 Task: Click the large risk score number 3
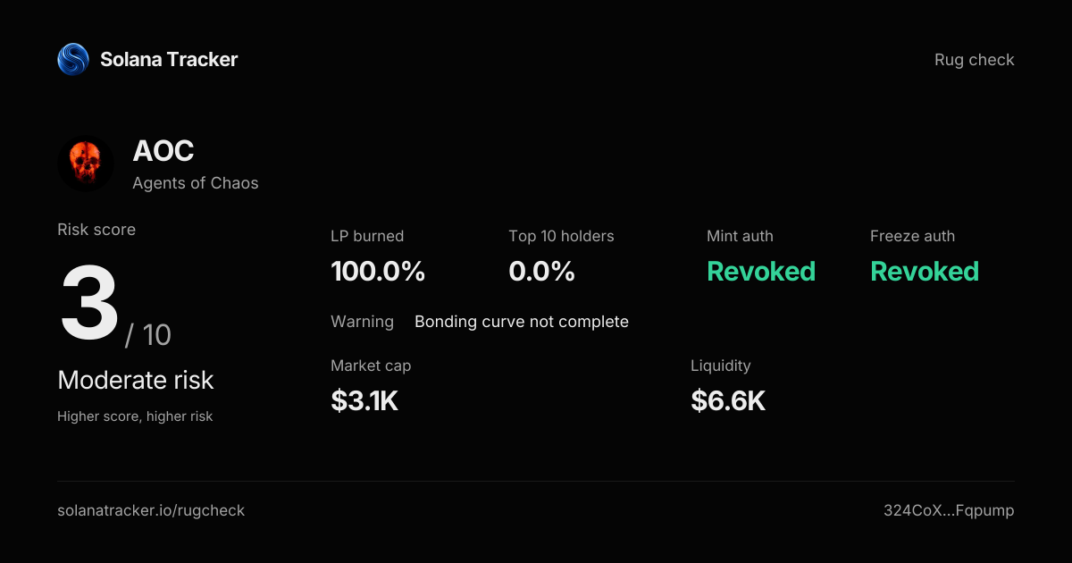click(x=89, y=303)
